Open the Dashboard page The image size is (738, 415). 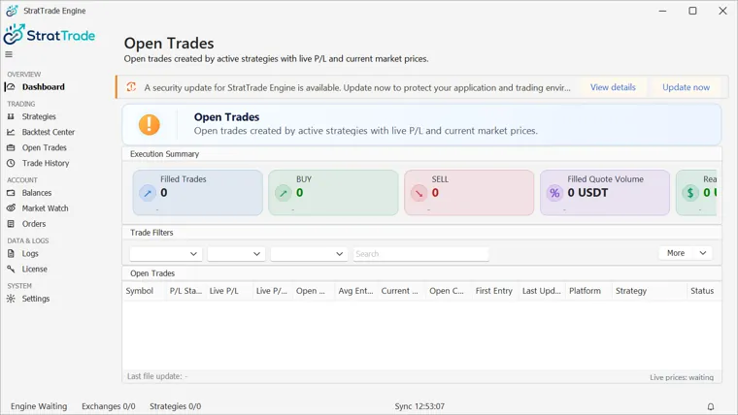[x=44, y=87]
